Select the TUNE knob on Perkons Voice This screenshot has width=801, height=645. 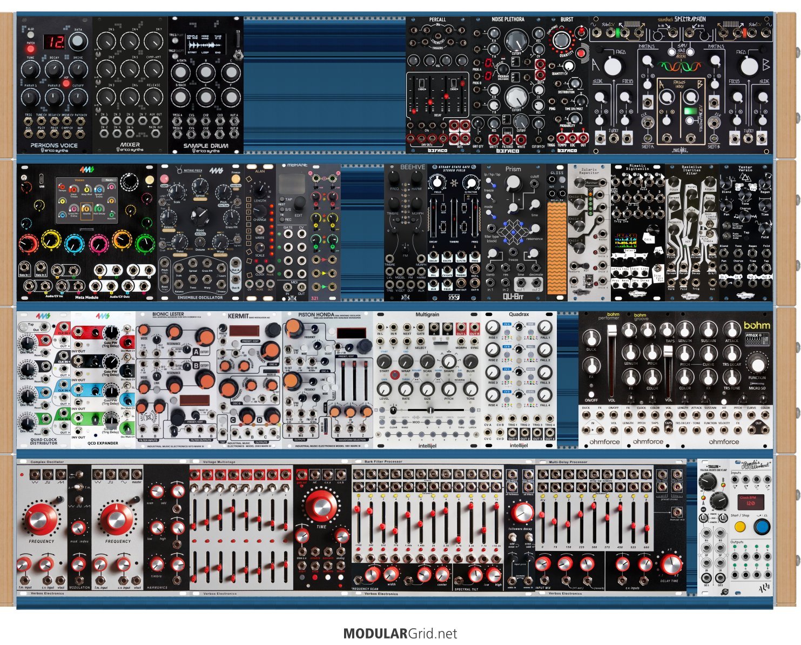click(x=30, y=70)
